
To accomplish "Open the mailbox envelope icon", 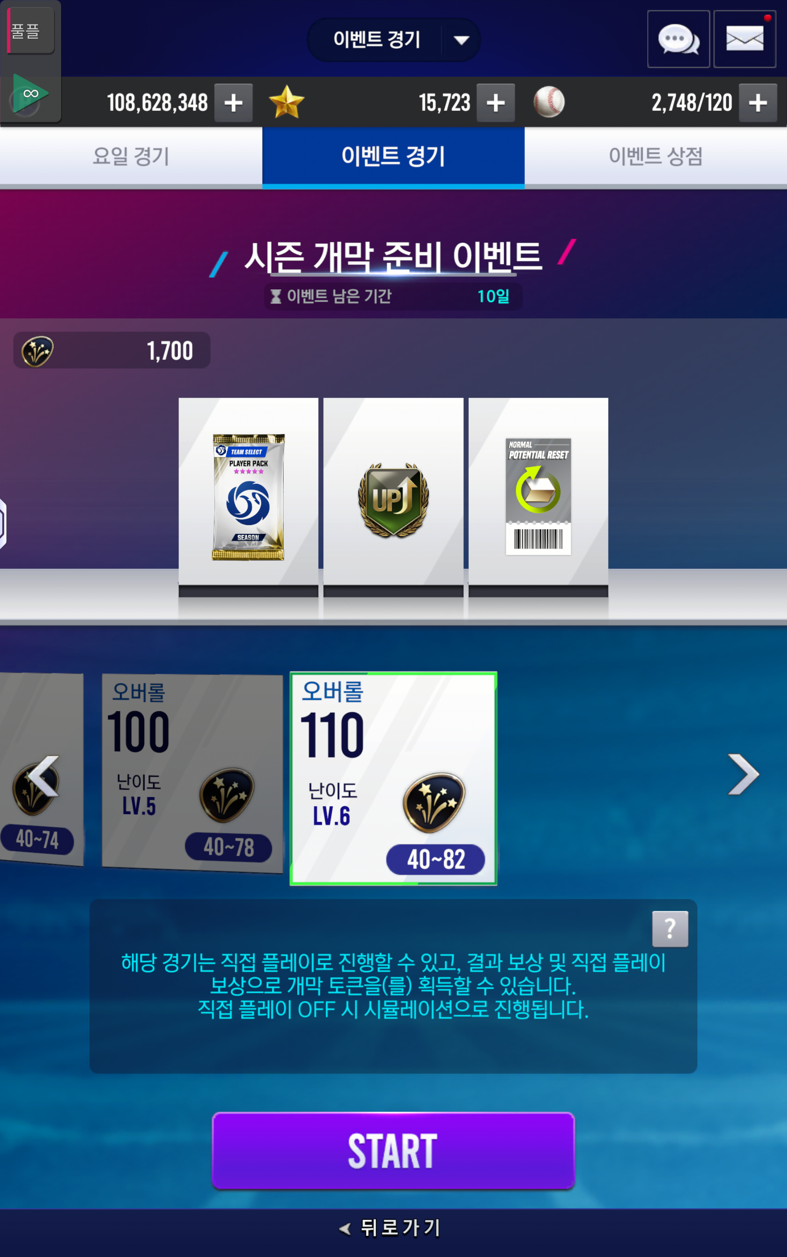I will point(745,39).
